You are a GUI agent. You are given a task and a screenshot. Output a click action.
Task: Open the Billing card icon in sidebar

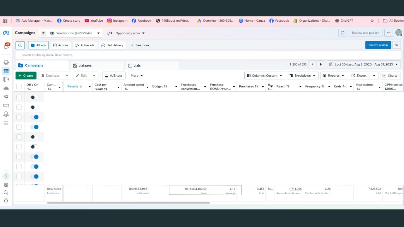pos(6,105)
